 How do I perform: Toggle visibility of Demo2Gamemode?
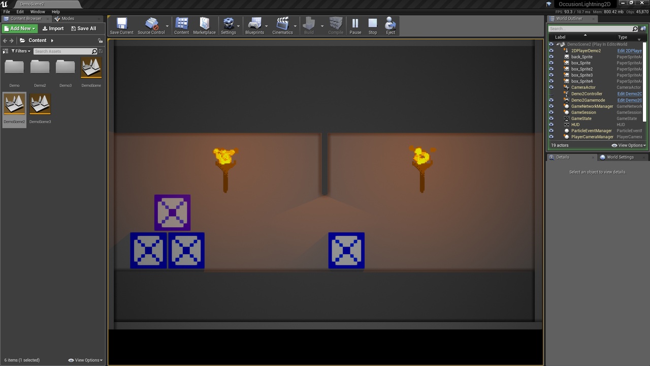click(551, 100)
